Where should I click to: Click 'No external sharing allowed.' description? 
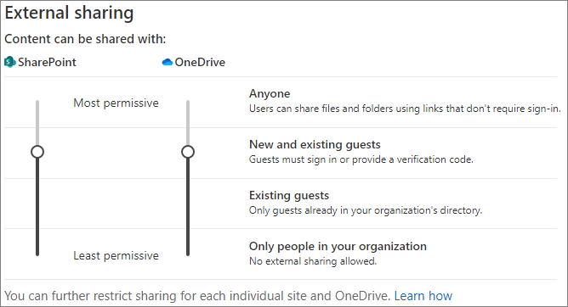313,261
